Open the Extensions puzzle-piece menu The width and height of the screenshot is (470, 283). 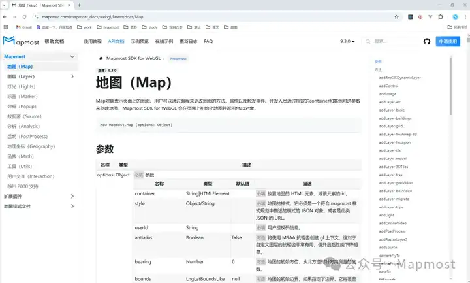pyautogui.click(x=441, y=17)
